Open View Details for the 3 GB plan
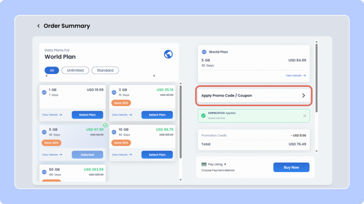 tap(122, 115)
